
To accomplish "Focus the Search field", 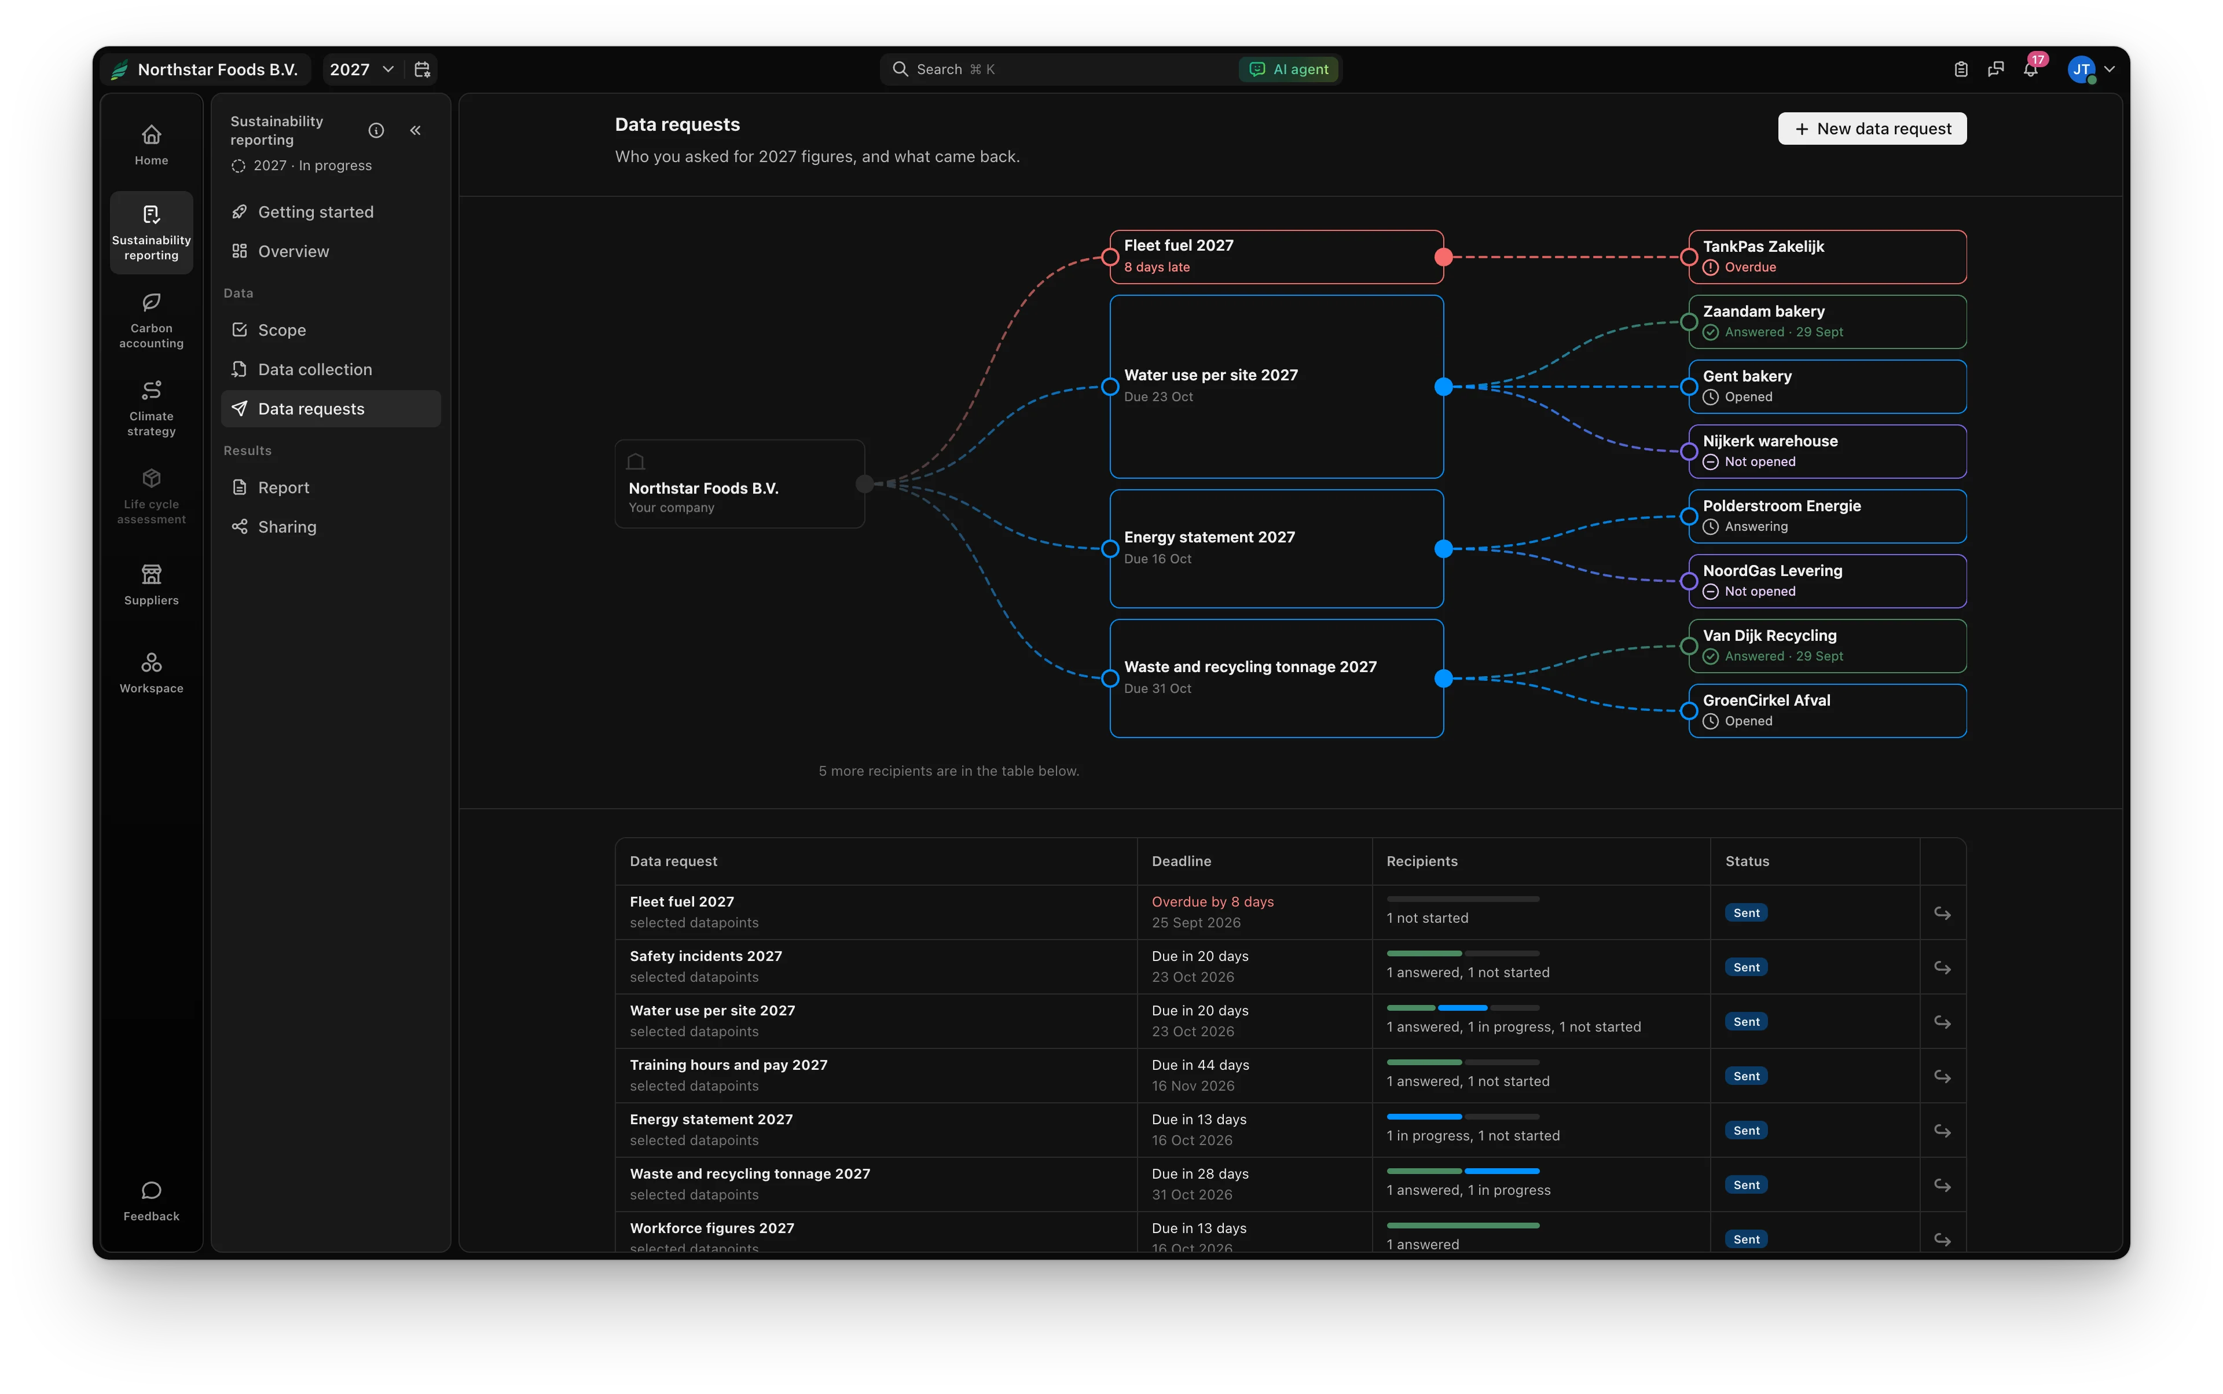I will click(x=1058, y=69).
